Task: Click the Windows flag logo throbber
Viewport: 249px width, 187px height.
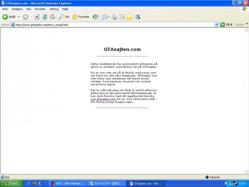Action: (x=245, y=9)
